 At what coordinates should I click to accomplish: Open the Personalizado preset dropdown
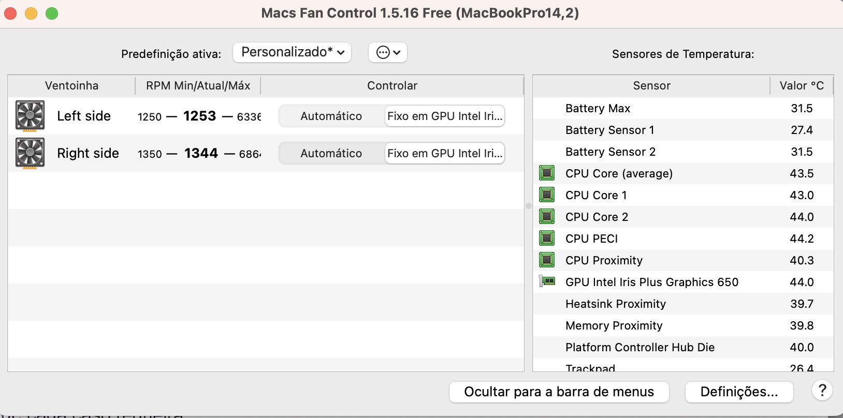pos(292,52)
